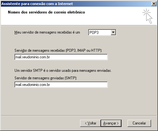Focus the incoming mail server text field
Screen dimensions: 158x131
(61, 57)
